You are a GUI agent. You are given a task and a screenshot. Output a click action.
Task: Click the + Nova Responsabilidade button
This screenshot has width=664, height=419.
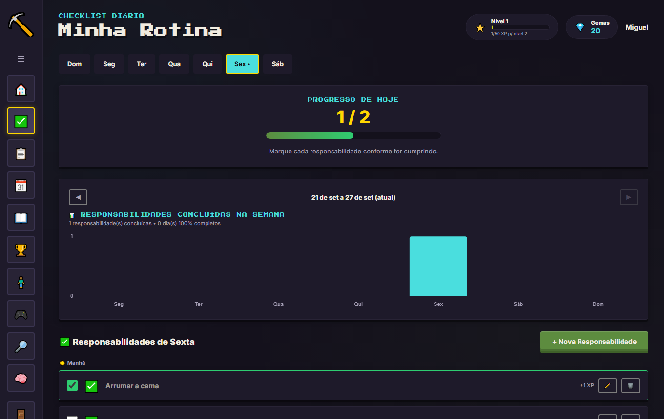pyautogui.click(x=594, y=342)
